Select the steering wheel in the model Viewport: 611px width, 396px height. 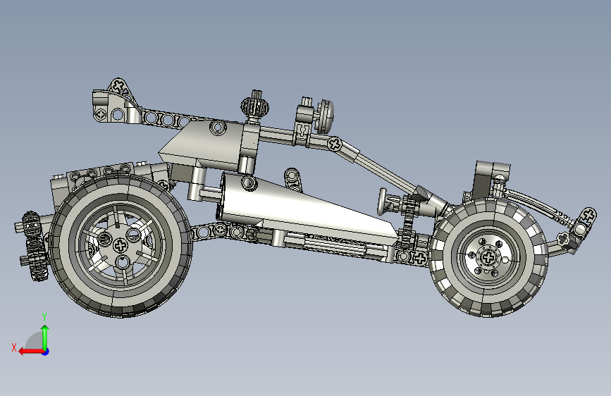tap(382, 202)
